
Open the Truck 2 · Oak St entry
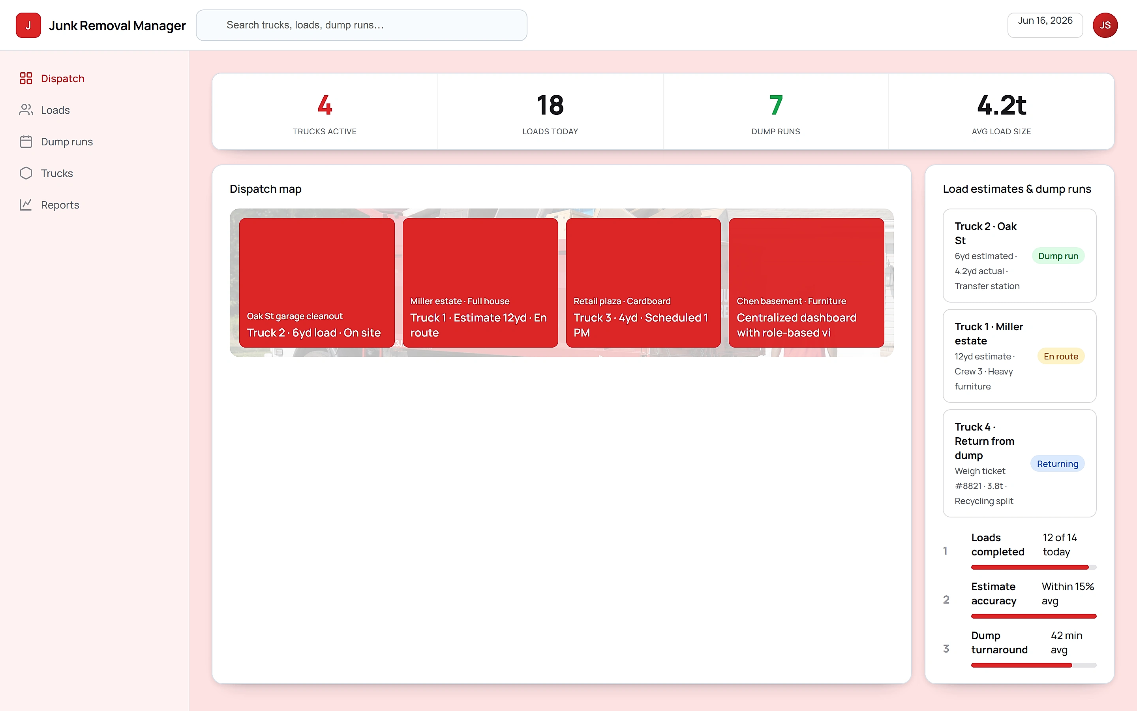click(1019, 255)
